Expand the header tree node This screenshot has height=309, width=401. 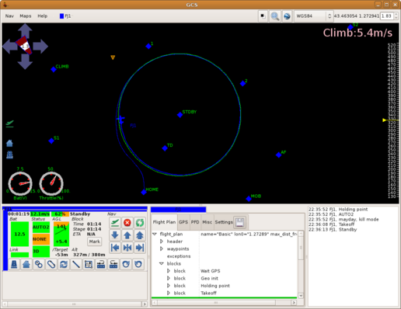point(162,241)
